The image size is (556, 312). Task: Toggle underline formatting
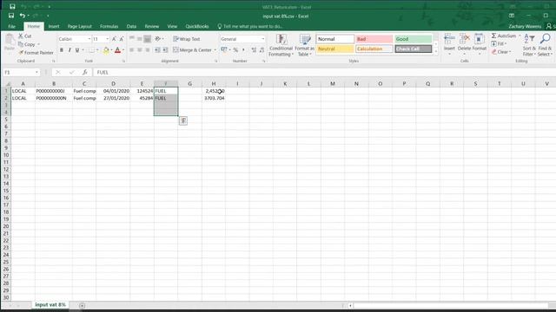pyautogui.click(x=77, y=50)
